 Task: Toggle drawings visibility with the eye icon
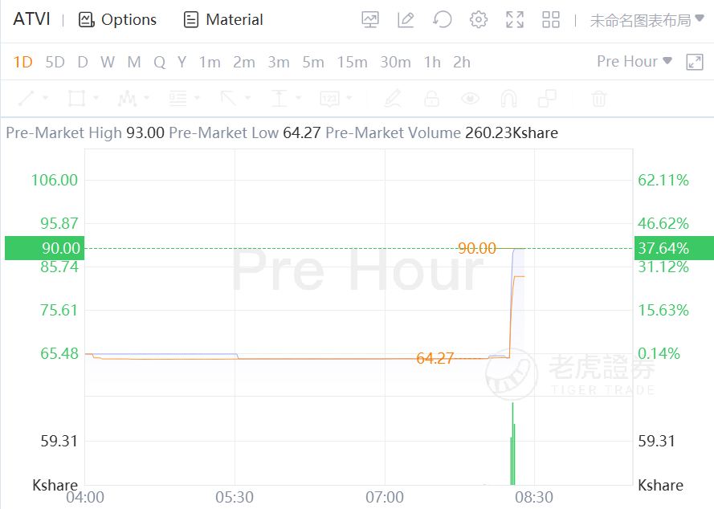[x=470, y=99]
